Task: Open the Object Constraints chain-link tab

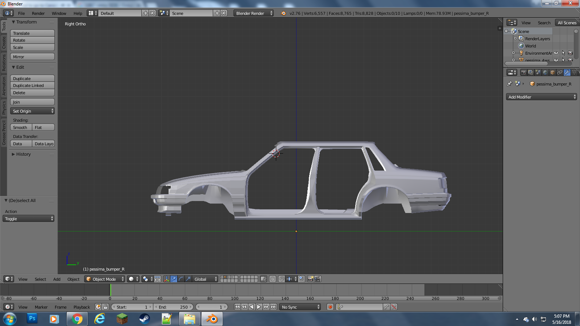Action: pyautogui.click(x=560, y=72)
